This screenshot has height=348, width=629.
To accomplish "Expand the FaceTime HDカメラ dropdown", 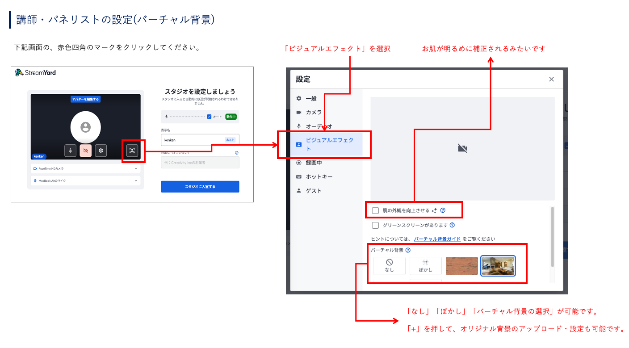I will click(85, 168).
